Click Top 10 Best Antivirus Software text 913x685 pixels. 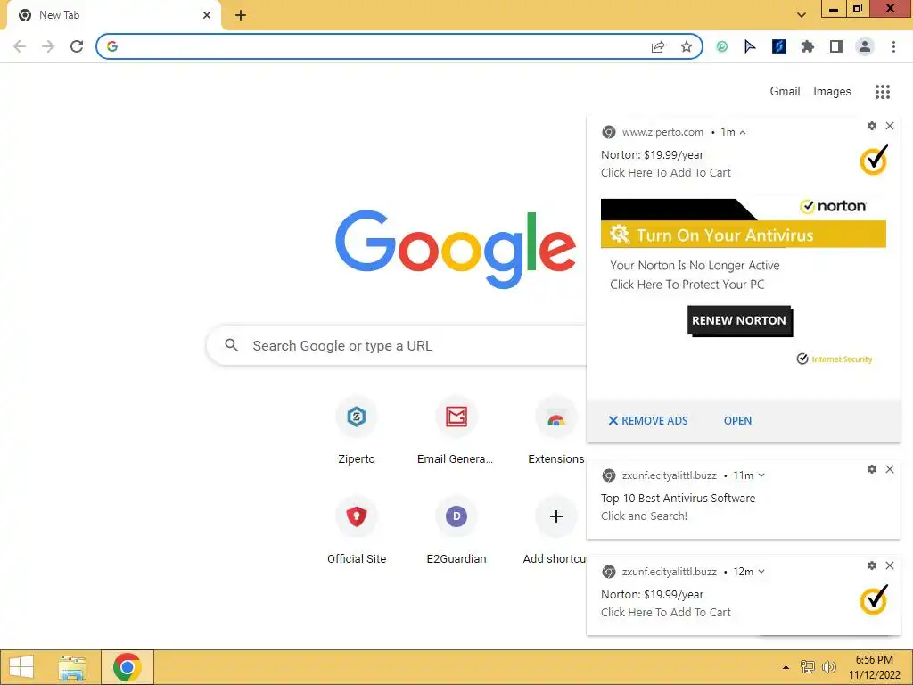(x=678, y=498)
